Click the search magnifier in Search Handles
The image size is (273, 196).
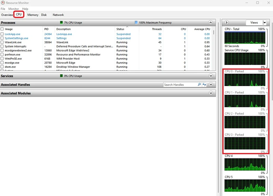pyautogui.click(x=199, y=85)
